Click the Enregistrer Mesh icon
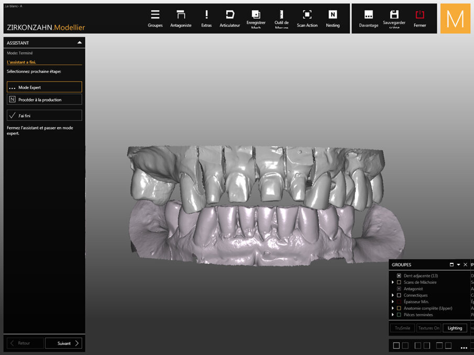 (x=256, y=17)
